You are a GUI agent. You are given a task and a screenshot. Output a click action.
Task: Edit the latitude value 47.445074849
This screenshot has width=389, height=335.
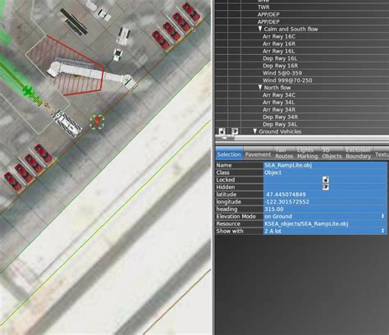pyautogui.click(x=325, y=195)
